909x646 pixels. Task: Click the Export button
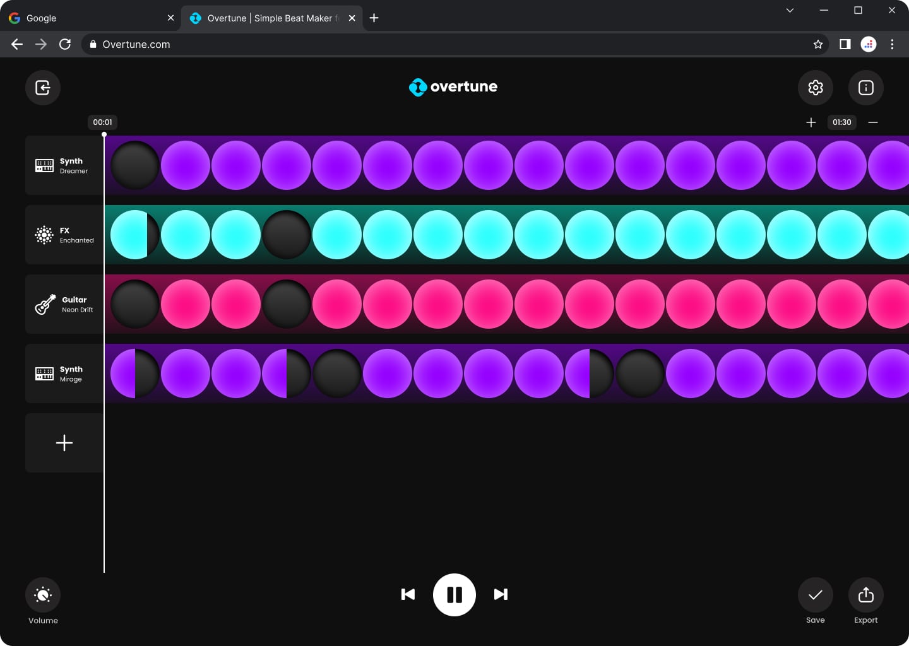click(x=865, y=594)
